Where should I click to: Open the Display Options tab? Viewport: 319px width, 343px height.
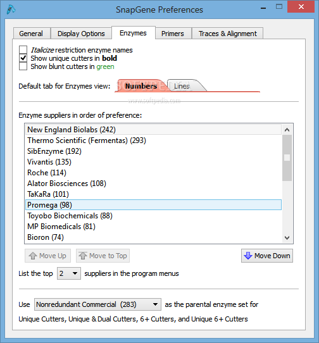81,34
